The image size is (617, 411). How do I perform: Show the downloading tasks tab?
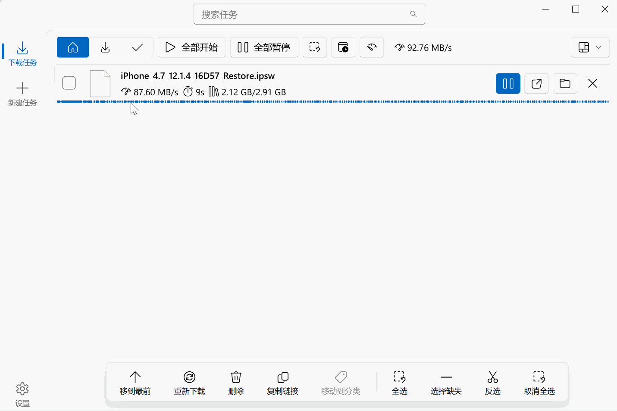(x=105, y=47)
